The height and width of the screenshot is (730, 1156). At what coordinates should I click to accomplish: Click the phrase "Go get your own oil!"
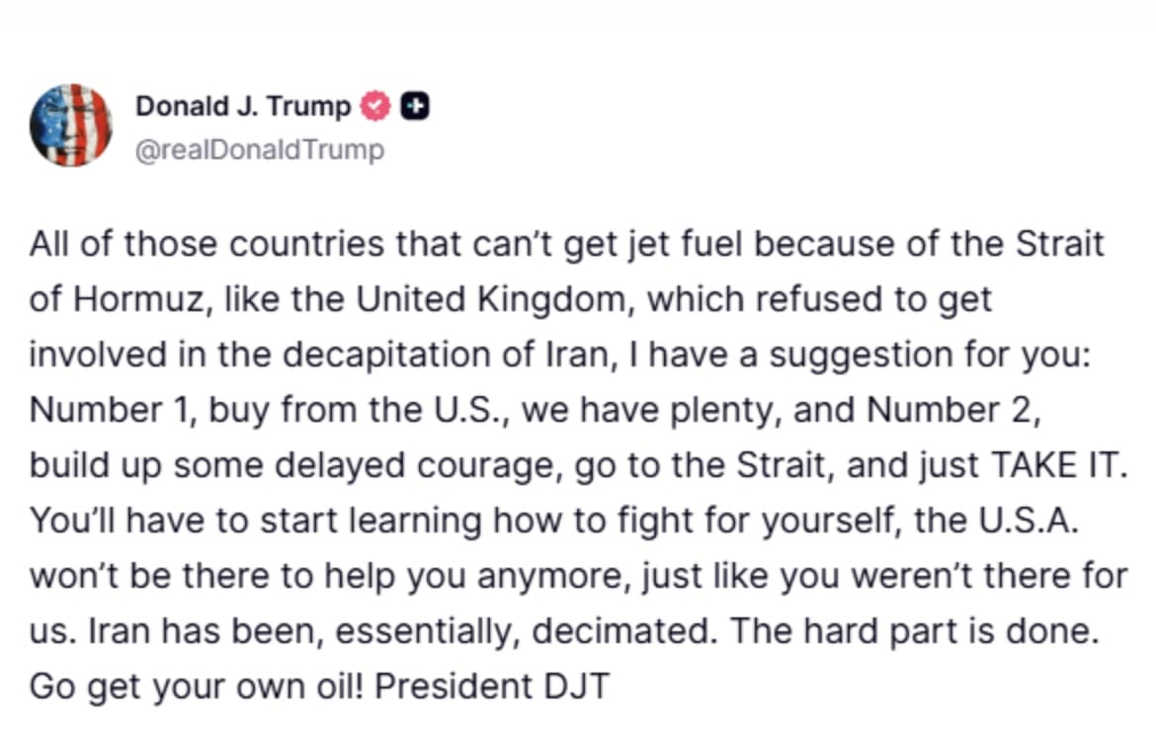pyautogui.click(x=198, y=686)
